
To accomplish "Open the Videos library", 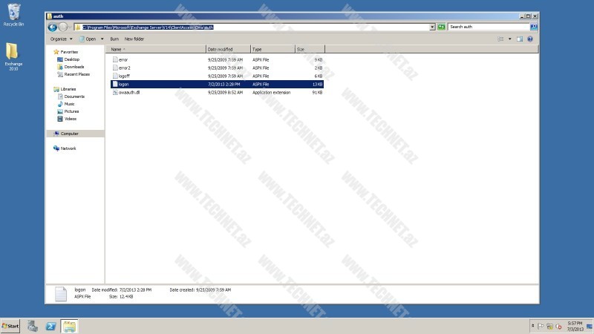I will 70,119.
